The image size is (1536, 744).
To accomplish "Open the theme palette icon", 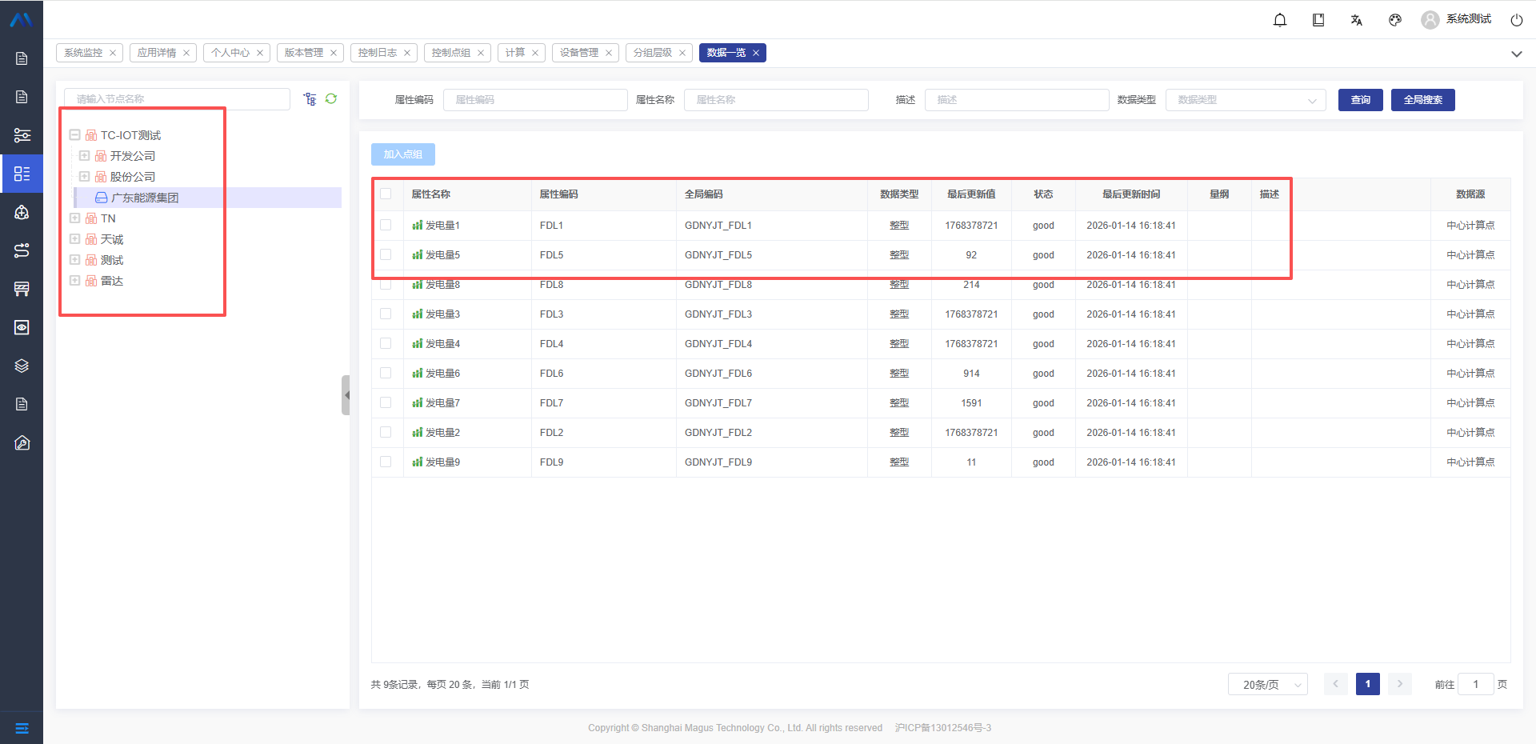I will coord(1395,20).
